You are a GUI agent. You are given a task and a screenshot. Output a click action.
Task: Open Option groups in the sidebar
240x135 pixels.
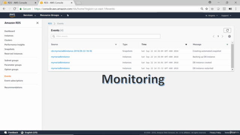[x=11, y=69]
